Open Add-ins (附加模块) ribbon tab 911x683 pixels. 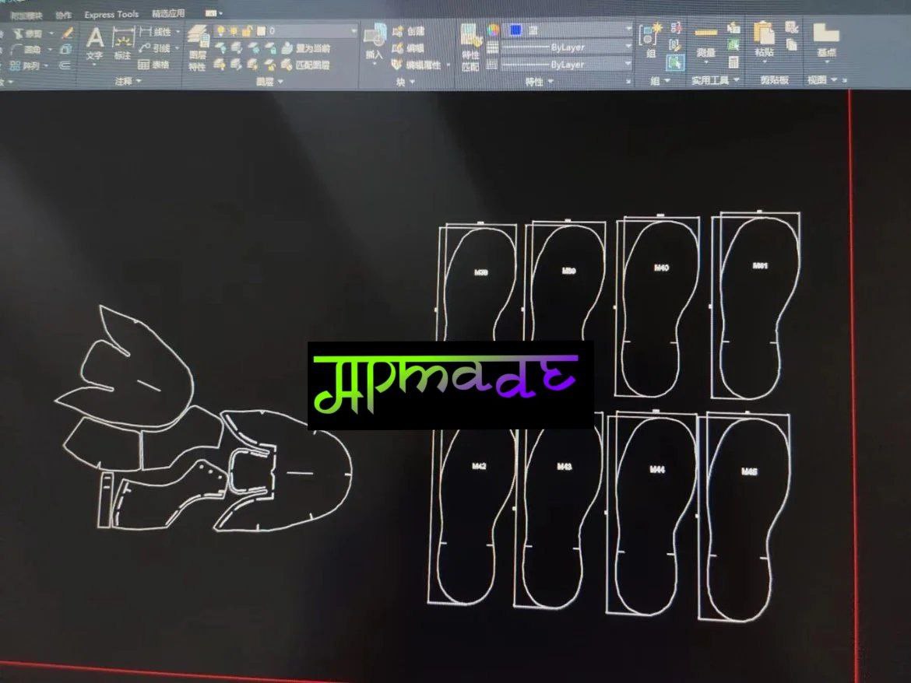(26, 15)
